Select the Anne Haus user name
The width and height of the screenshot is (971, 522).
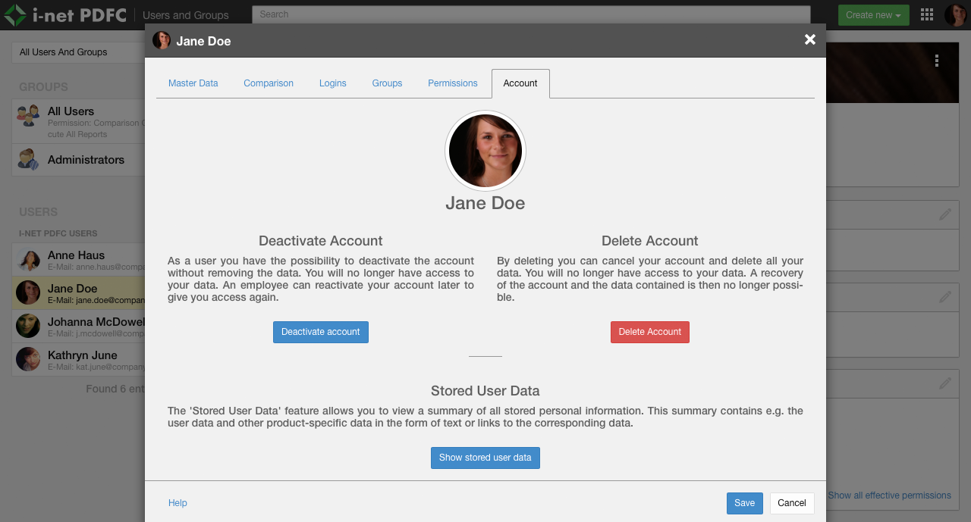76,255
